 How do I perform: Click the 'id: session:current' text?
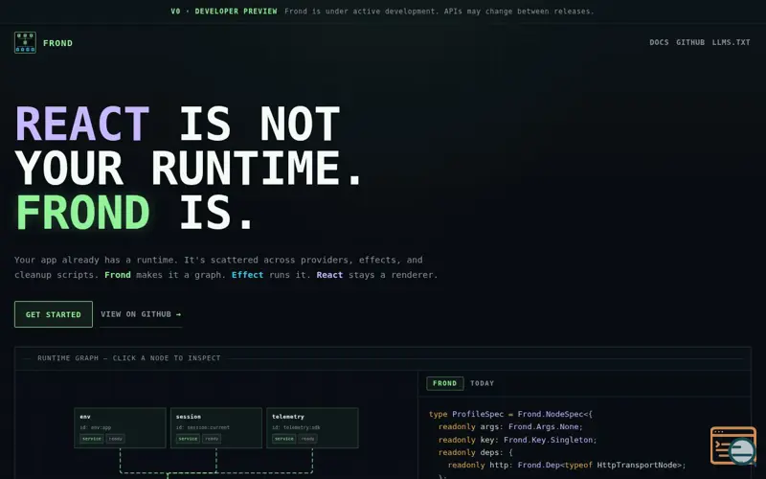pos(203,427)
